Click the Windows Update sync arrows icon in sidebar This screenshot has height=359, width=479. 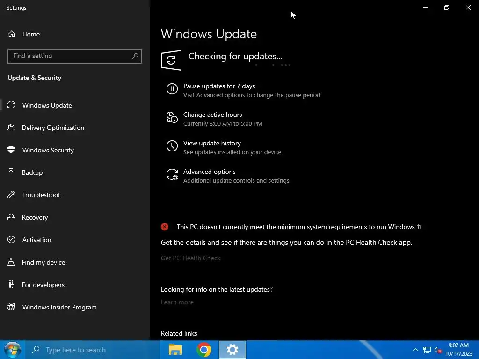(x=11, y=105)
